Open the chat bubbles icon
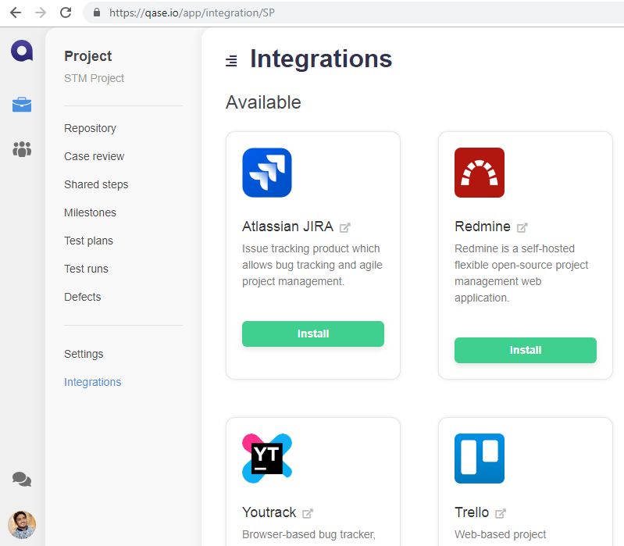 [x=22, y=480]
